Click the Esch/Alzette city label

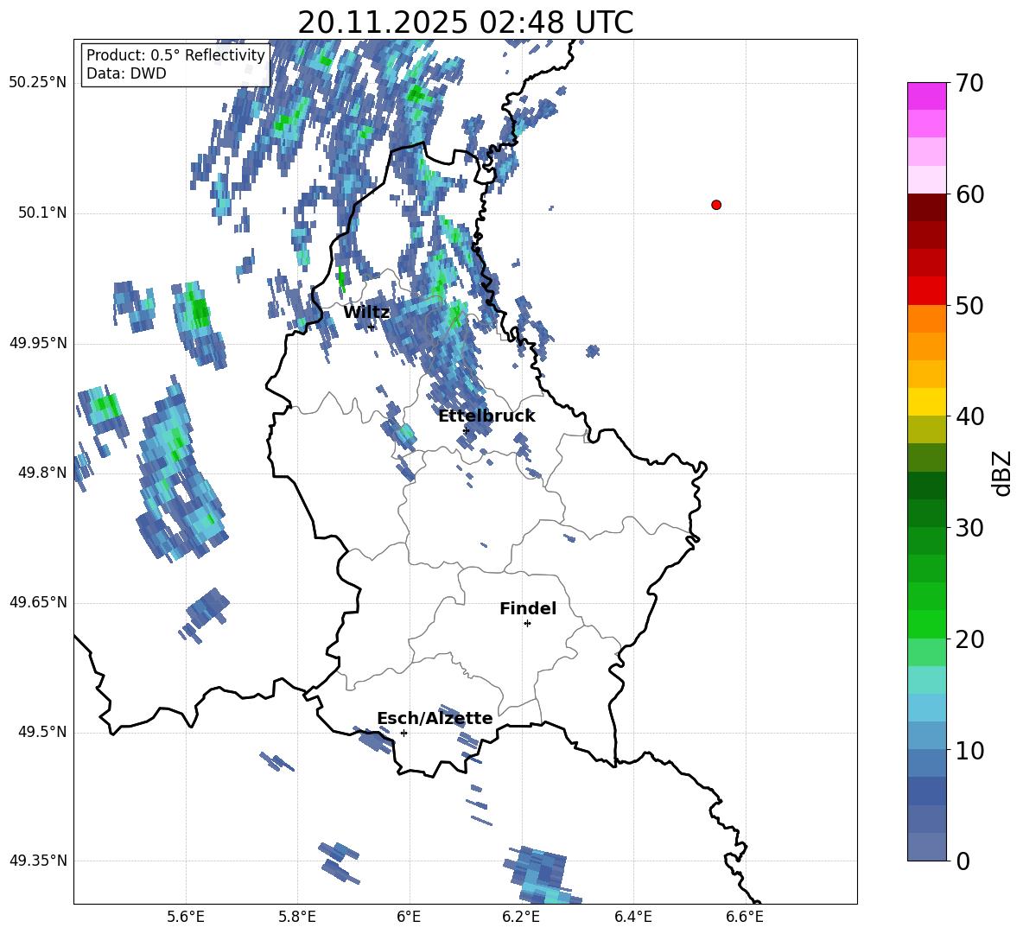coord(435,719)
